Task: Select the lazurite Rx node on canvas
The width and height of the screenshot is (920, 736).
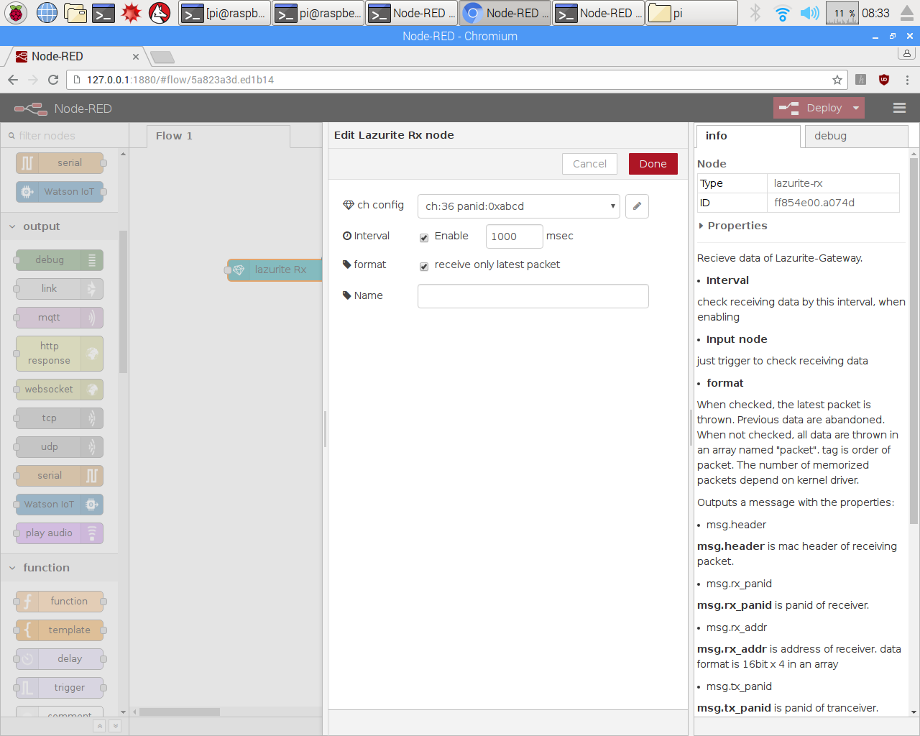Action: pos(275,270)
